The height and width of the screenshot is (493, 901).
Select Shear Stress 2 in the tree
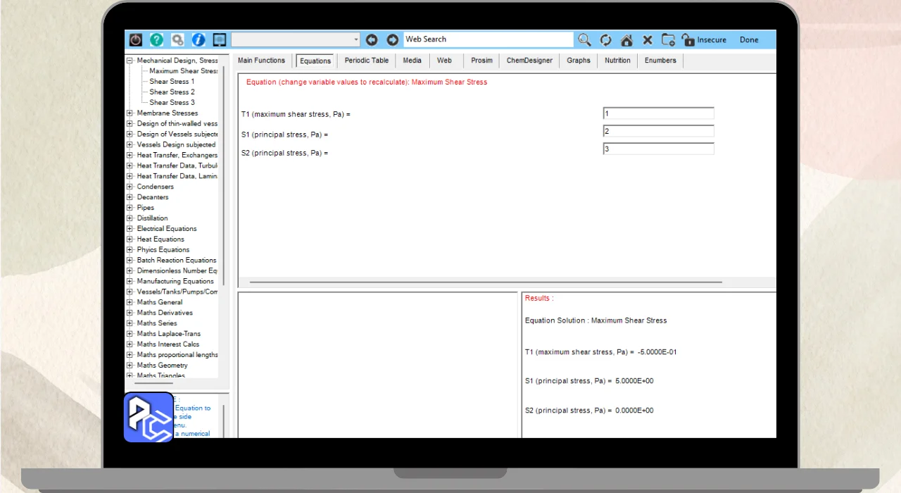pos(172,92)
